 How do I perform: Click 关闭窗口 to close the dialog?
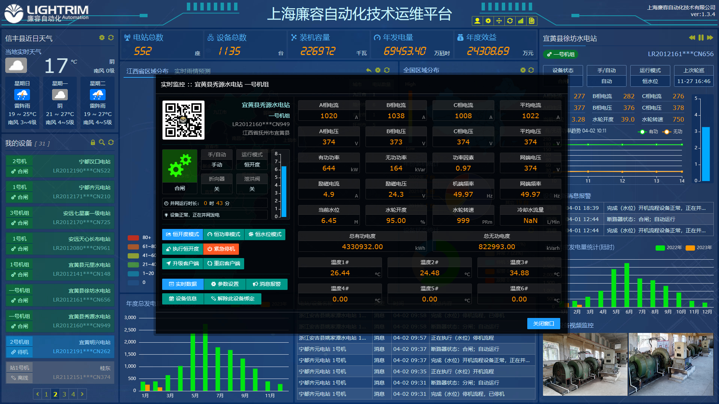(x=544, y=324)
